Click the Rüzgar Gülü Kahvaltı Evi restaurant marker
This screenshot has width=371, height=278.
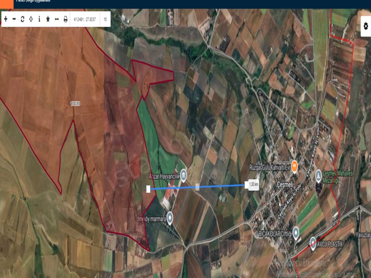point(295,167)
